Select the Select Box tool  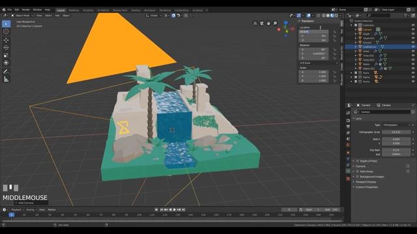tap(6, 24)
